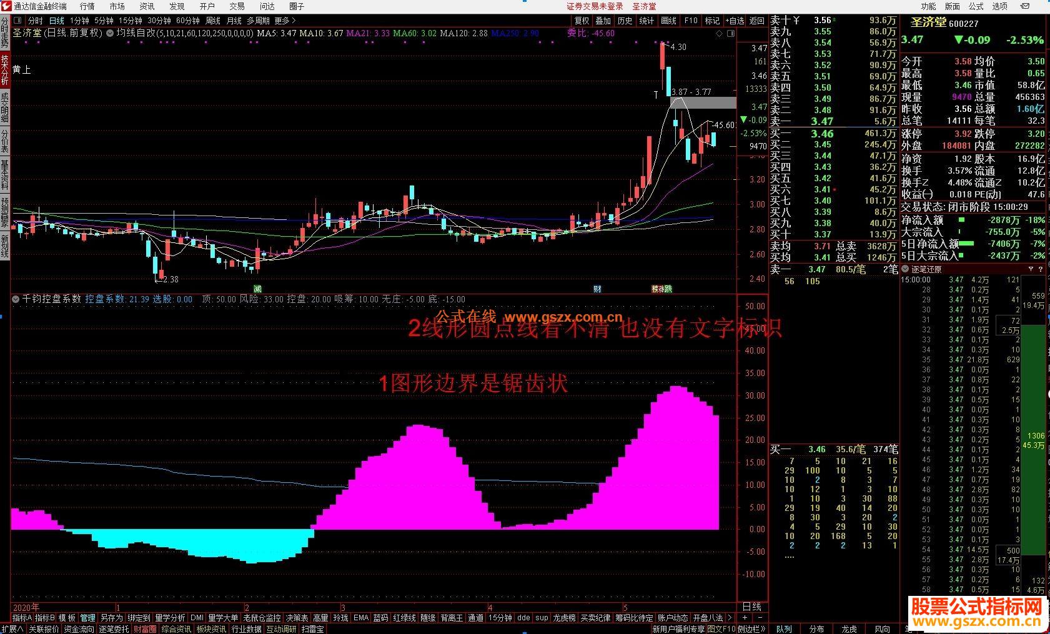Open the 资金流向 bottom tab
The width and height of the screenshot is (1050, 634).
click(79, 629)
